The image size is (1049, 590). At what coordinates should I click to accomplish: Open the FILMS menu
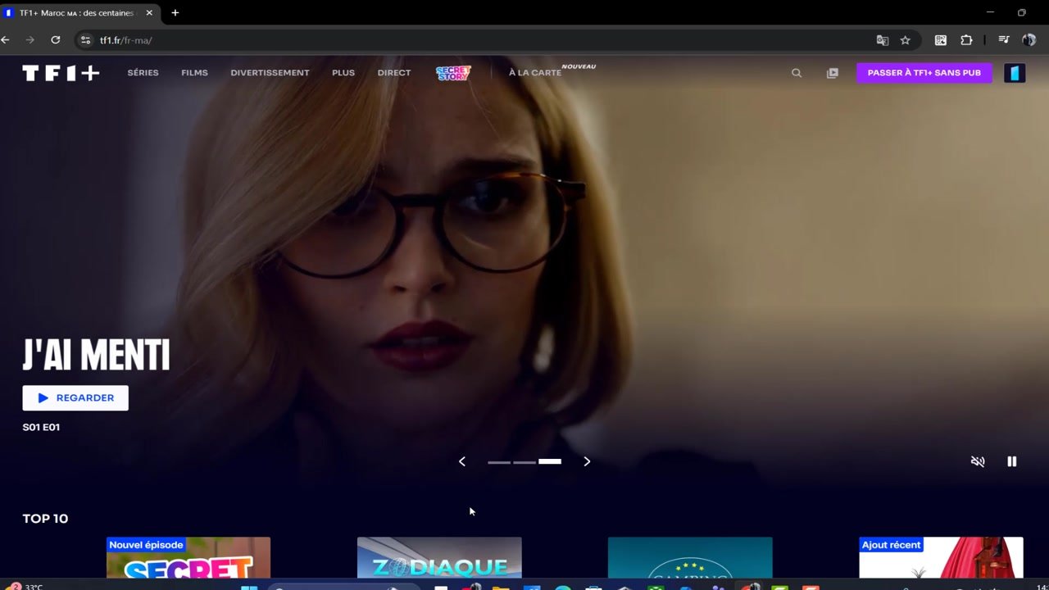point(194,73)
